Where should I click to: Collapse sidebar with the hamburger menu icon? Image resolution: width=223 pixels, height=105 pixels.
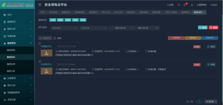[40, 5]
